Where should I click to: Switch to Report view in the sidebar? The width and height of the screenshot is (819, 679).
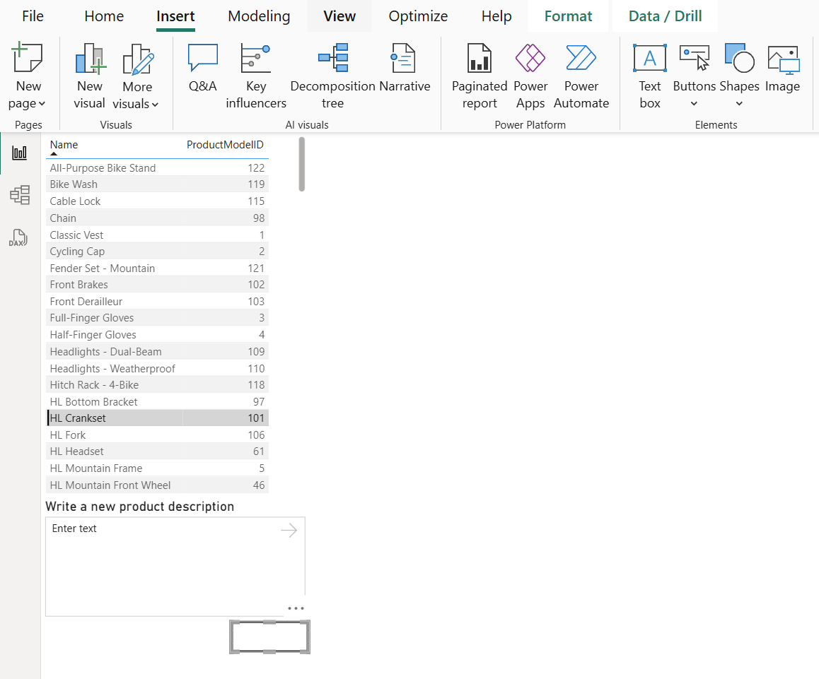click(19, 153)
